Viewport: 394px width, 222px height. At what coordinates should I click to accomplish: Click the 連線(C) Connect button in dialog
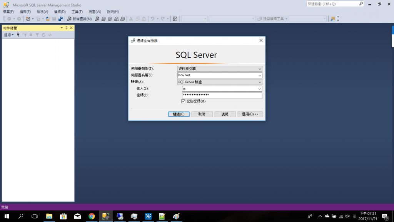[x=179, y=114]
